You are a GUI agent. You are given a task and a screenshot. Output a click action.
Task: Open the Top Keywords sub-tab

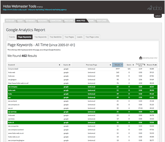coord(41,37)
